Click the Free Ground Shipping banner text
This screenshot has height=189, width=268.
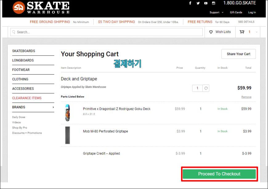(x=50, y=22)
